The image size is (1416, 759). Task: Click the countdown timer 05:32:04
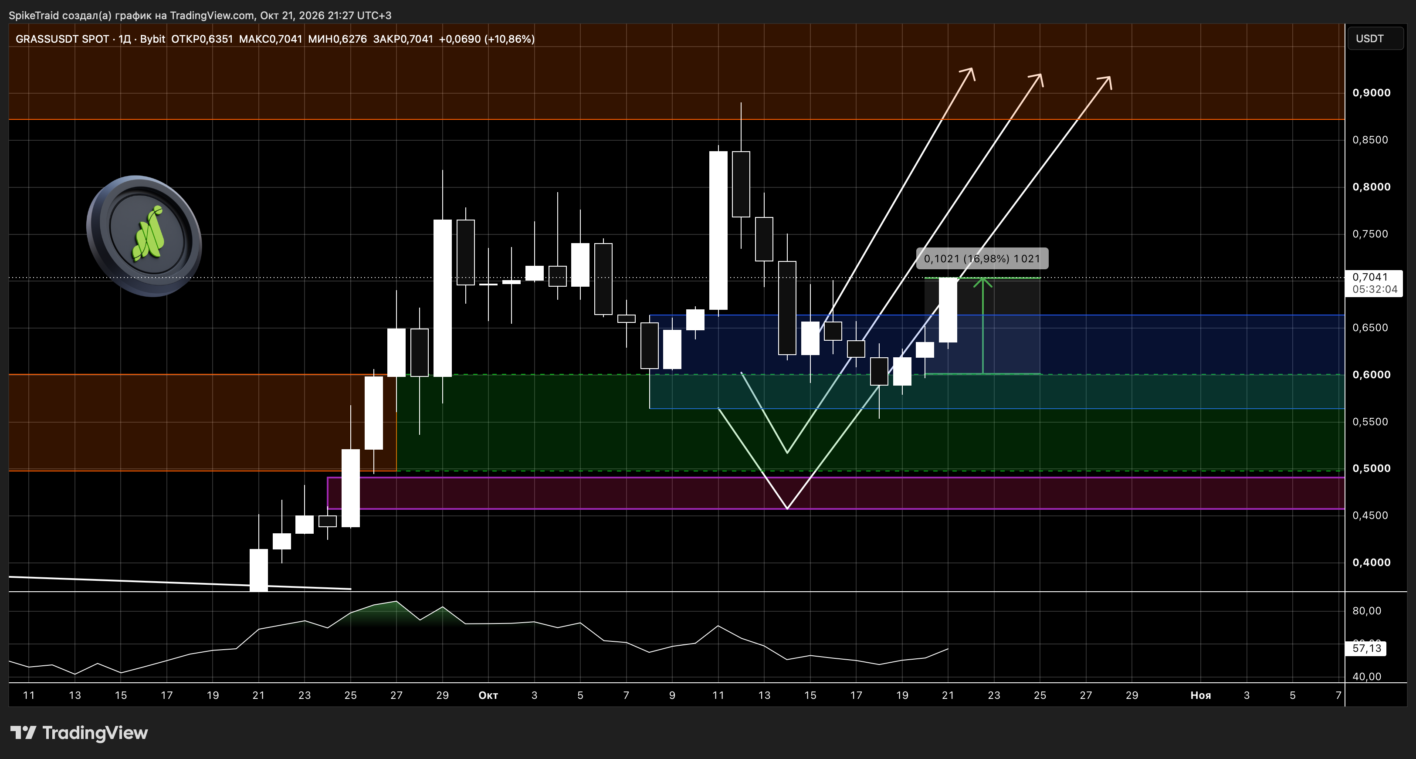[x=1375, y=289]
